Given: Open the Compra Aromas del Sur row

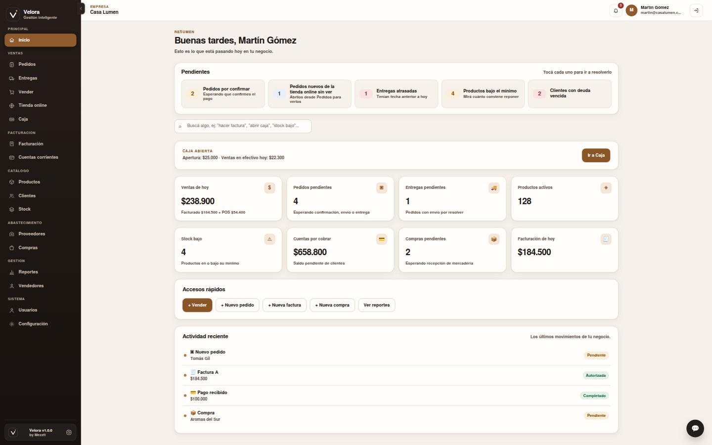Looking at the screenshot, I should coord(397,416).
